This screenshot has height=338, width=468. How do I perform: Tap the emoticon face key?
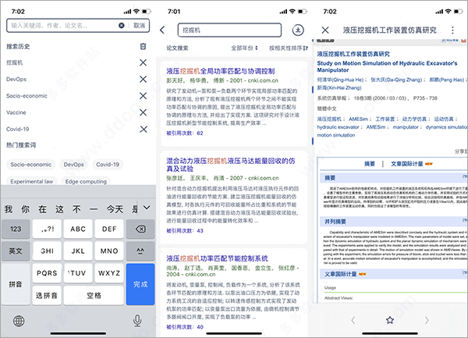tap(140, 251)
